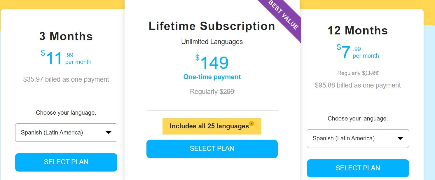Click the 3 Months heading
435x180 pixels.
click(x=66, y=36)
